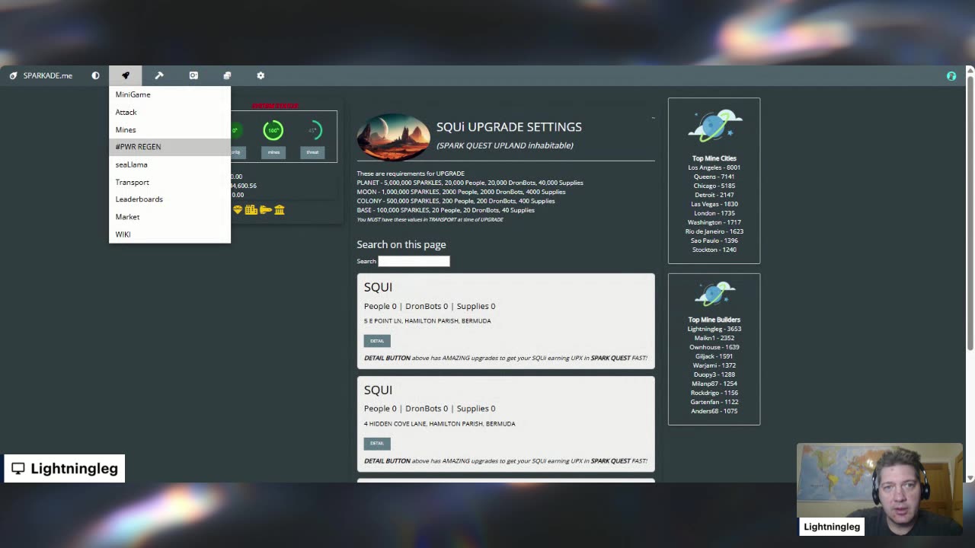Click the yellow bullet ammo icon

(x=265, y=209)
